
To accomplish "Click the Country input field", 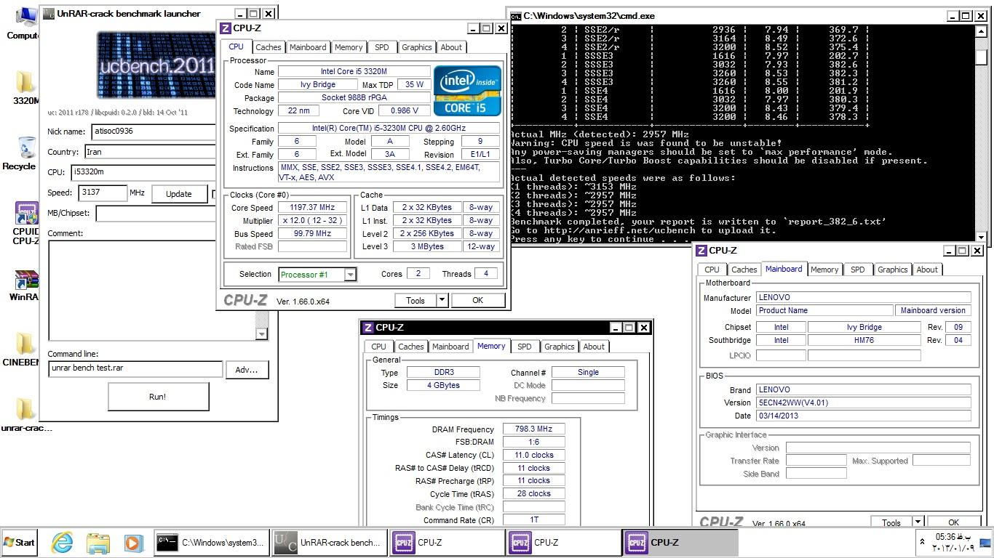I will [150, 152].
